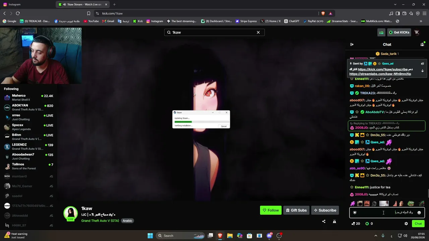Share the stream with the share icon
The height and width of the screenshot is (241, 429).
[324, 221]
